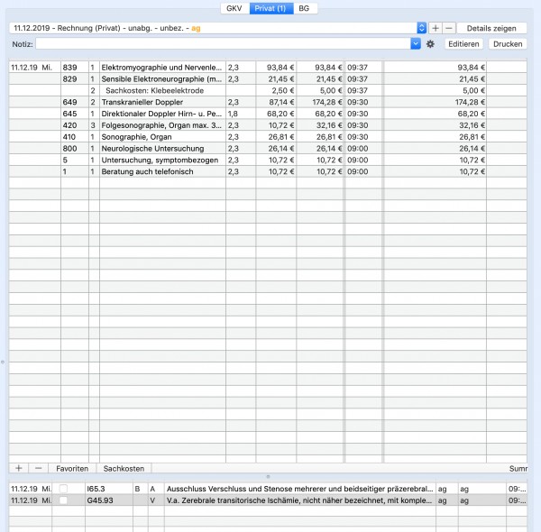Viewport: 541px width, 532px height.
Task: Click into the Notiz input field
Action: pyautogui.click(x=223, y=44)
